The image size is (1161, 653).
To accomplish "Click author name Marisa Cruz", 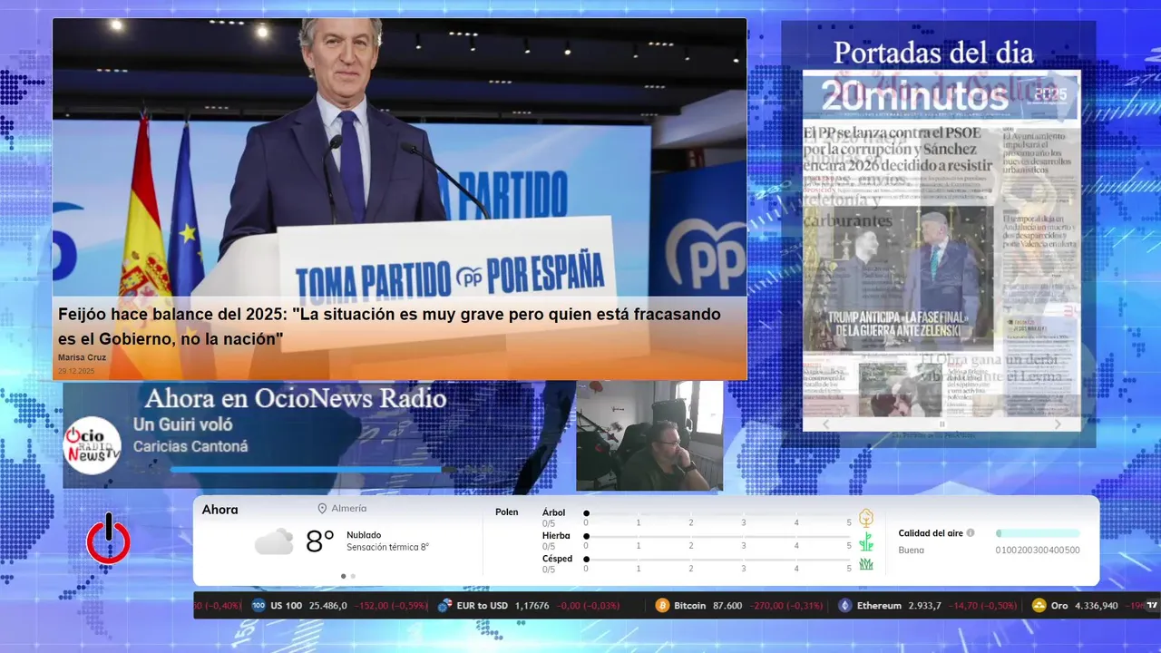I will (x=82, y=357).
